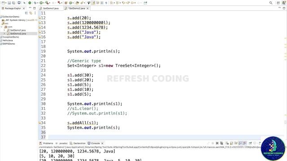Image resolution: width=287 pixels, height=161 pixels.
Task: Minimize the Package Explorer panel
Action: coord(30,8)
